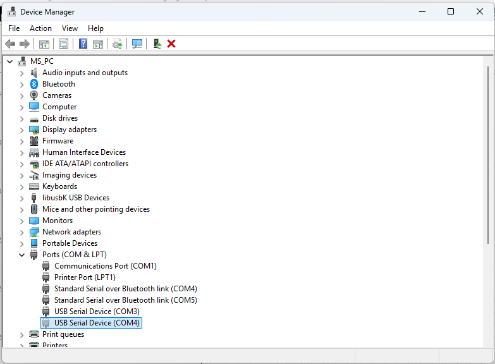Expand the Monitors category
This screenshot has height=364, width=495.
tap(21, 221)
